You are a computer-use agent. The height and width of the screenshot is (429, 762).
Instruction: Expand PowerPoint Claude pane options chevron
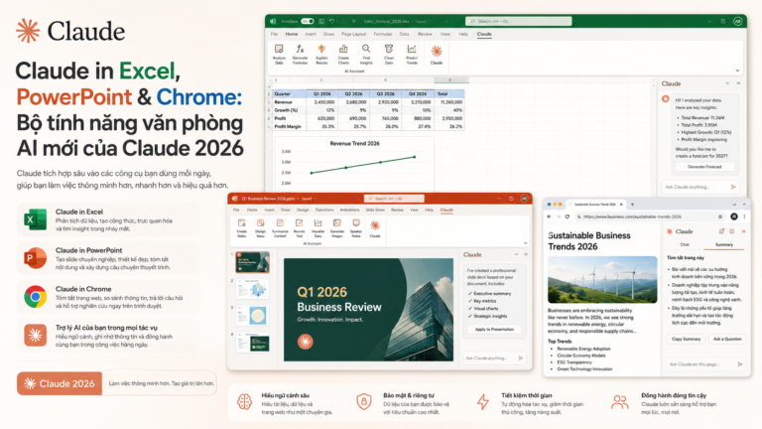click(516, 254)
